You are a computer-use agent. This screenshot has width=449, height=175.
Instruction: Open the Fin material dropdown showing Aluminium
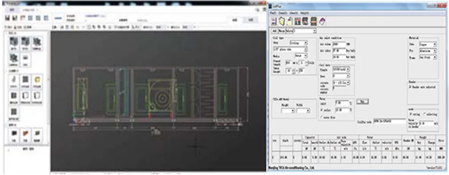428,51
